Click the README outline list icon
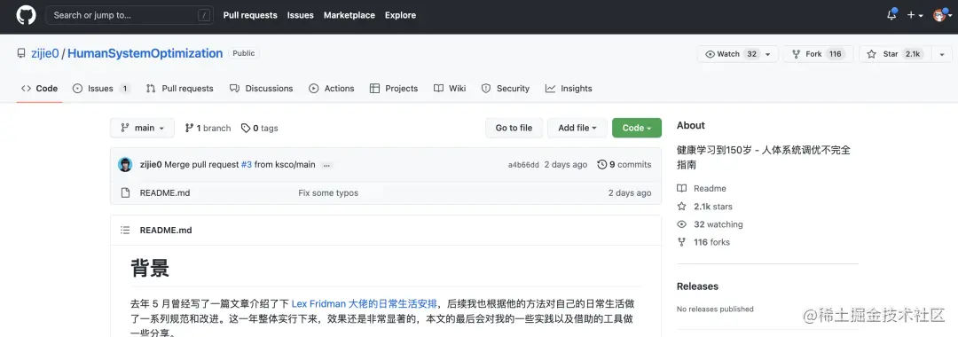 coord(125,231)
